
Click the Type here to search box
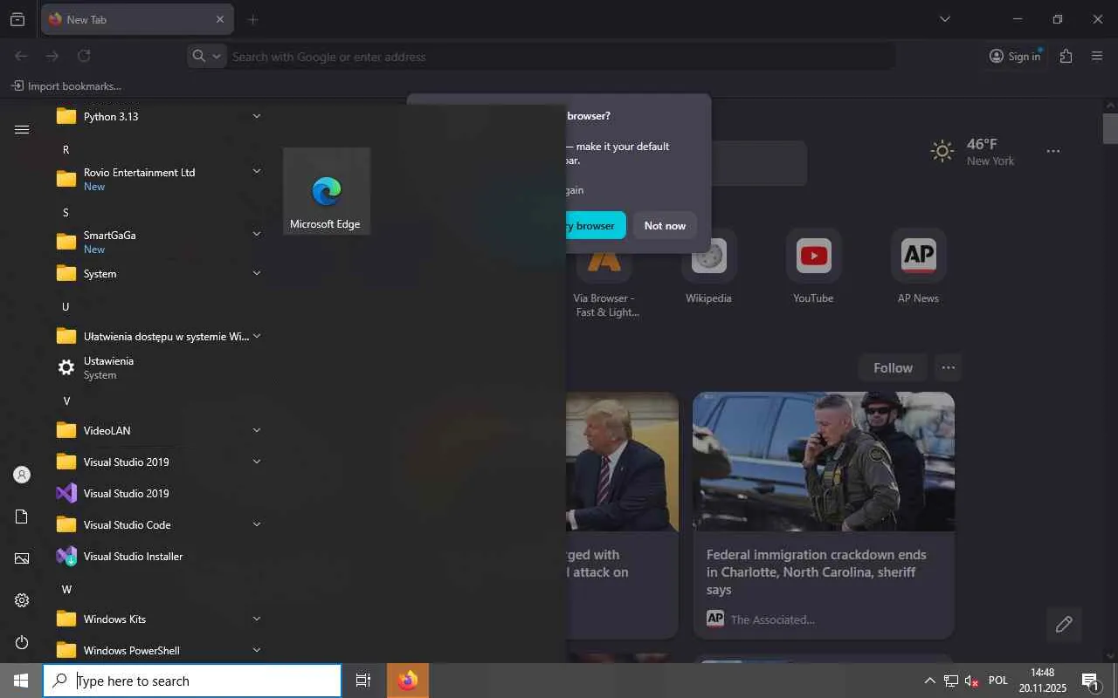pos(192,681)
